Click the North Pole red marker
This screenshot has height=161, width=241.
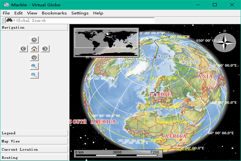pos(155,57)
